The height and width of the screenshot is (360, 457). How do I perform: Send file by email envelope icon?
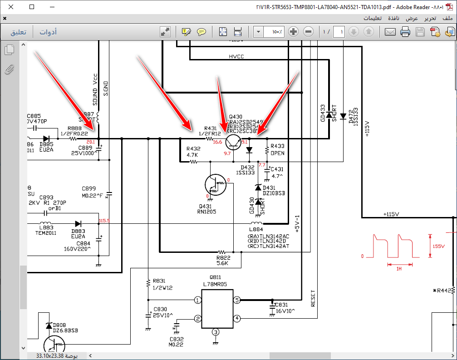coord(390,32)
